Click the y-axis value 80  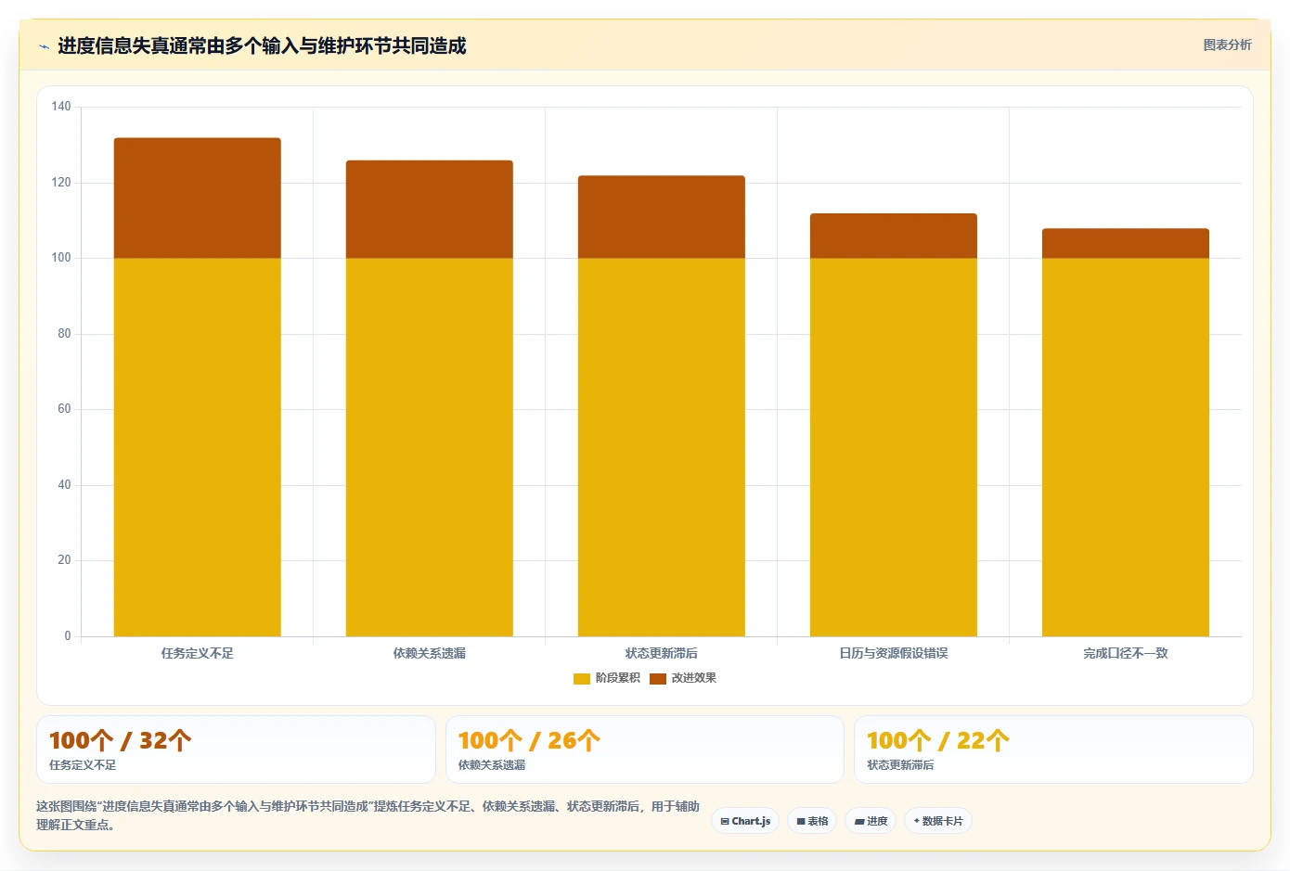[64, 334]
